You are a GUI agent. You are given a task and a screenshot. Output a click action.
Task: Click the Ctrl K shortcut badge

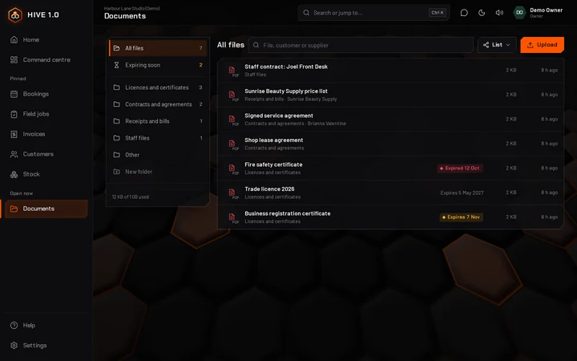coord(438,13)
